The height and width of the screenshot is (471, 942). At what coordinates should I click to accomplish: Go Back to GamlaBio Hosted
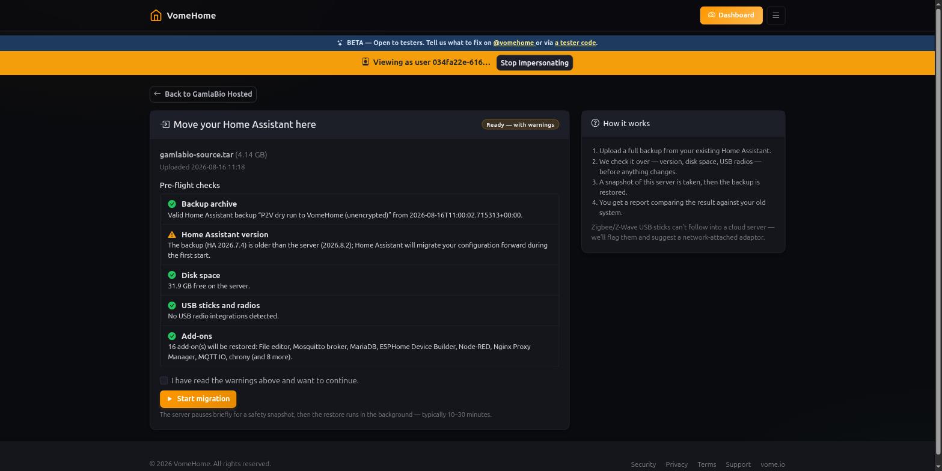(203, 94)
